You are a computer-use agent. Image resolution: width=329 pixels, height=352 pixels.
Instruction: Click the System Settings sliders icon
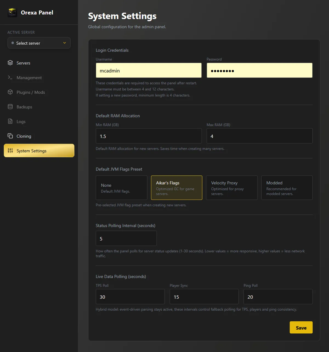[x=10, y=151]
